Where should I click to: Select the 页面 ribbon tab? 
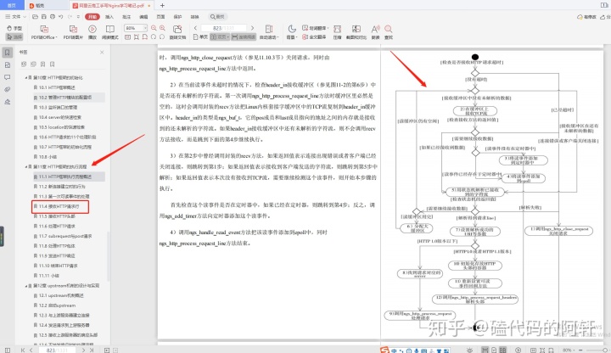160,17
